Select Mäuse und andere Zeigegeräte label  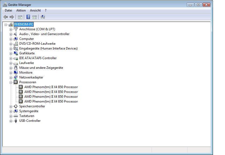[41, 68]
